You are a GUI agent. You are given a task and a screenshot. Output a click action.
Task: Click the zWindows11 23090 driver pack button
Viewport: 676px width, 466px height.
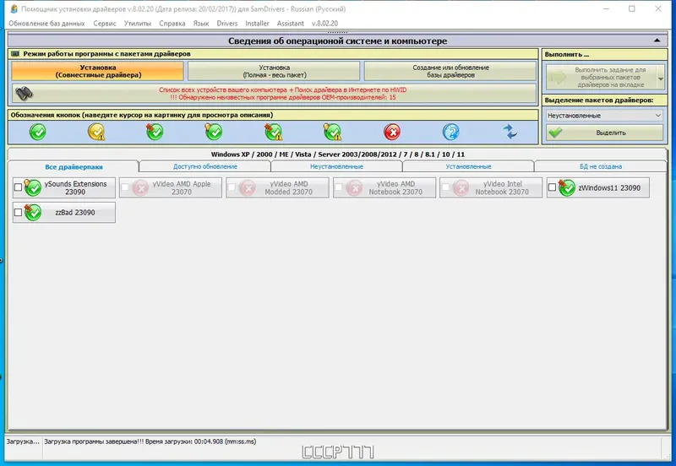pos(598,187)
